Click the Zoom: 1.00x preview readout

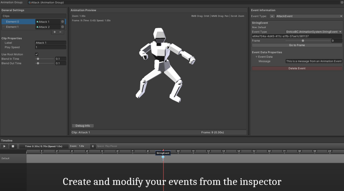pyautogui.click(x=79, y=16)
